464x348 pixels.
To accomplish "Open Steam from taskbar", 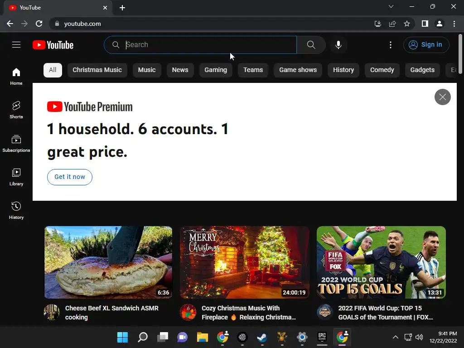I will [262, 337].
